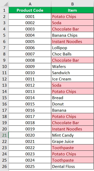Image resolution: width=94 pixels, height=171 pixels.
Task: Select product code 0001 cell
Action: (30, 16)
